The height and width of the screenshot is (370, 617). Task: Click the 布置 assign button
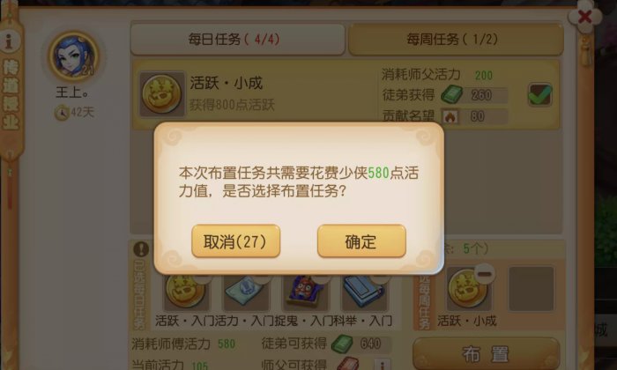click(x=486, y=353)
